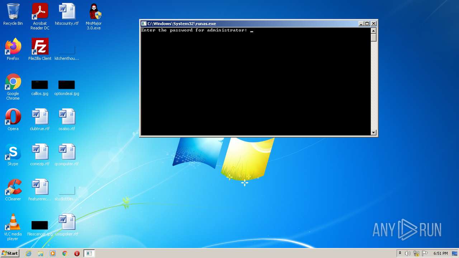Click the runas.exe title bar text
The image size is (459, 258).
(x=181, y=24)
